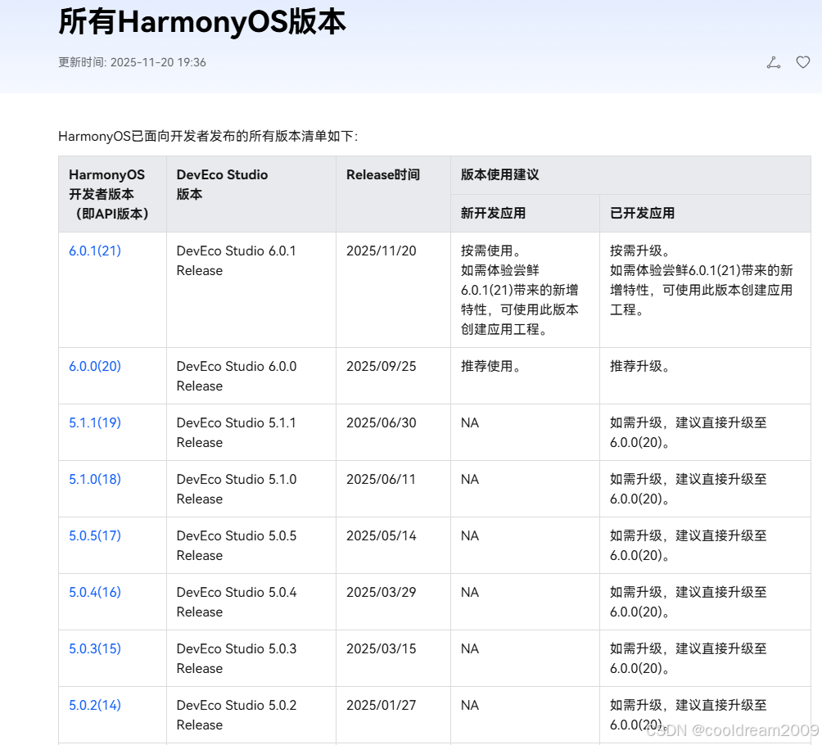This screenshot has width=822, height=745.
Task: Click the release date 2025/09/25
Action: click(382, 366)
